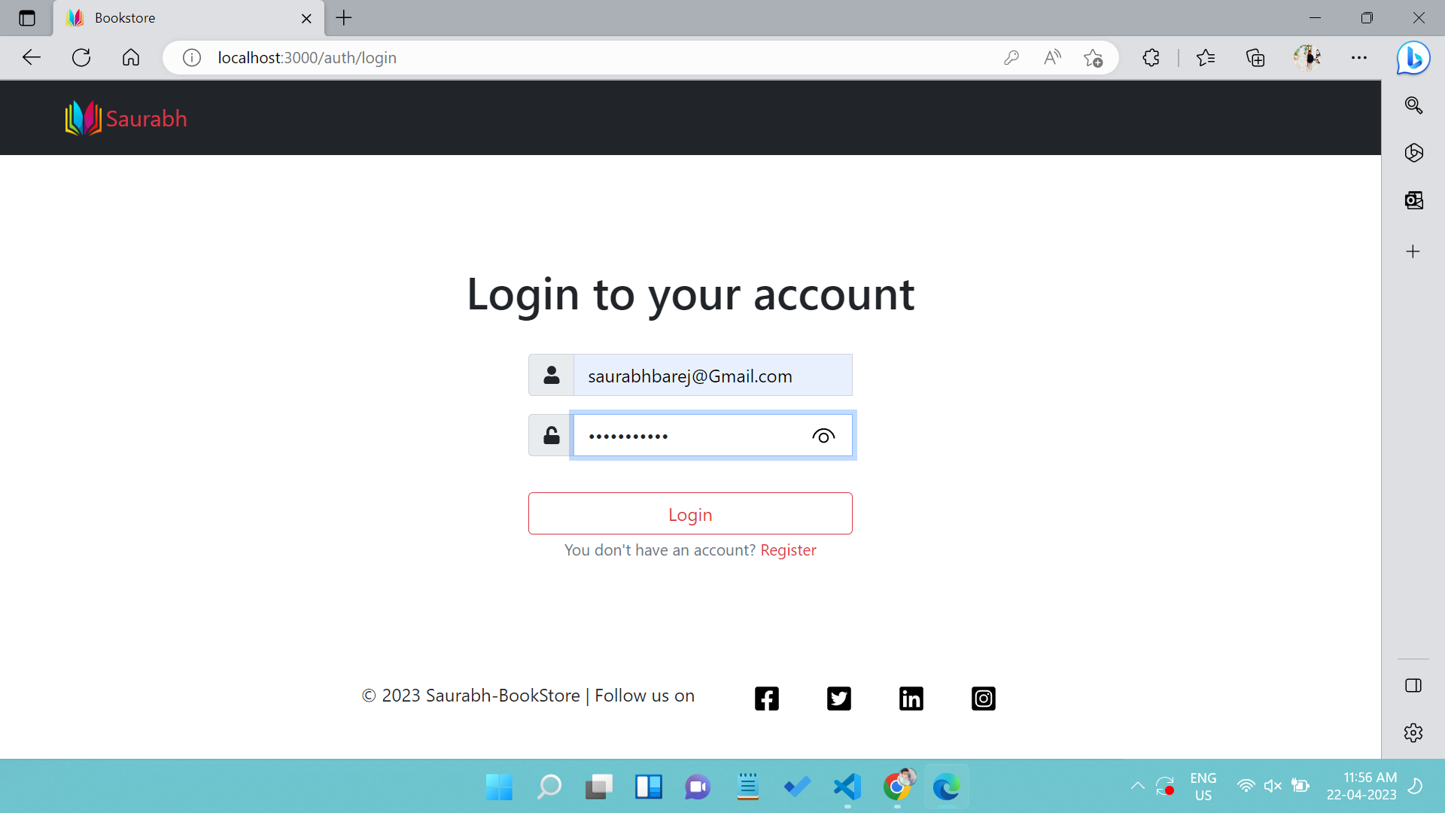Open the Instagram icon in footer
Viewport: 1445px width, 813px height.
[983, 699]
